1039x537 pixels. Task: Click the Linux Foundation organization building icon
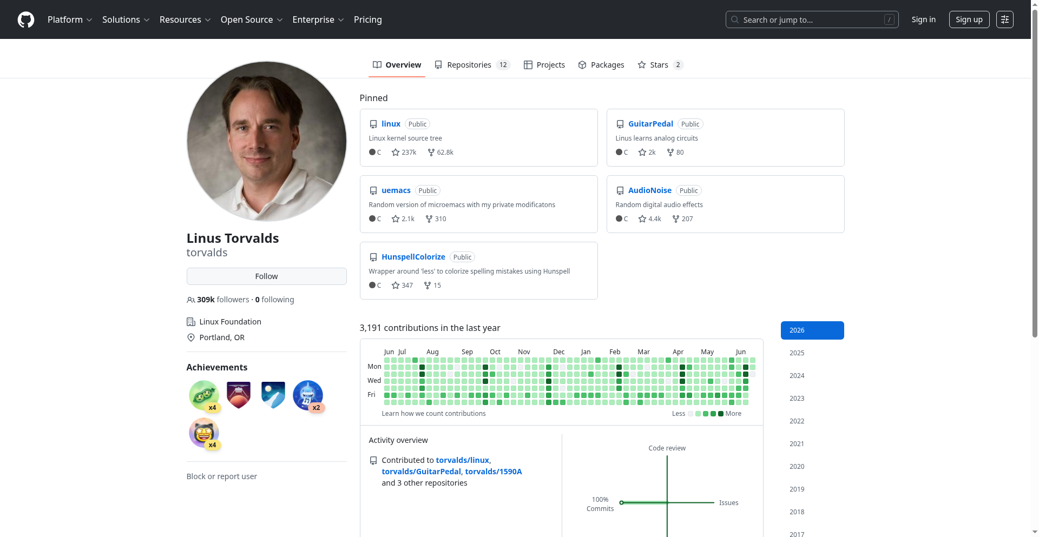(190, 322)
